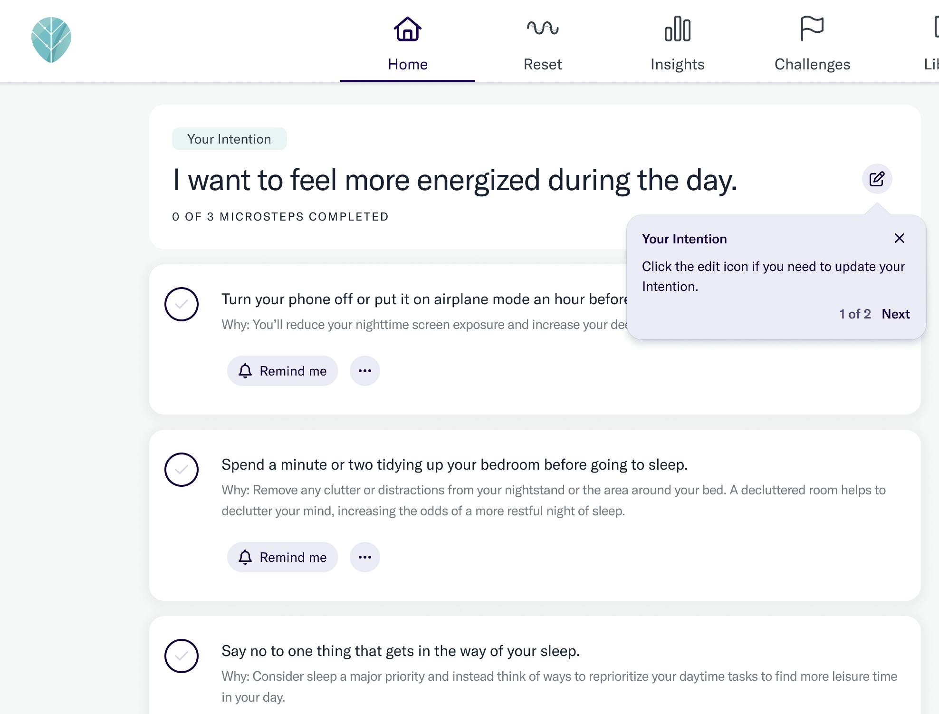Click the Home navigation icon
Screen dimensions: 939x714
408,29
